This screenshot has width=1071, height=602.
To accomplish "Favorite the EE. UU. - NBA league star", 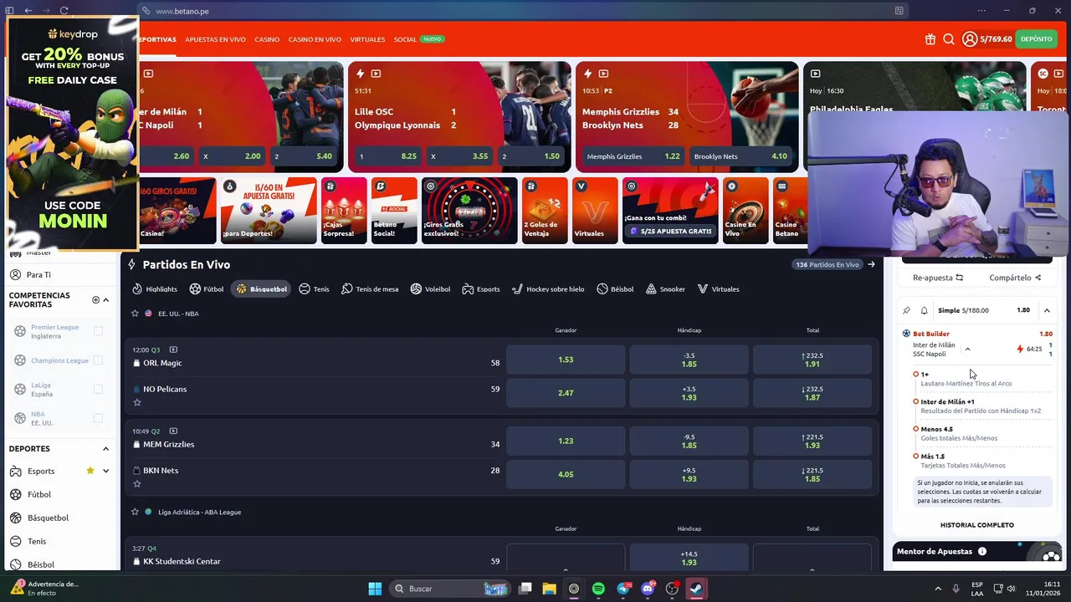I will click(135, 314).
